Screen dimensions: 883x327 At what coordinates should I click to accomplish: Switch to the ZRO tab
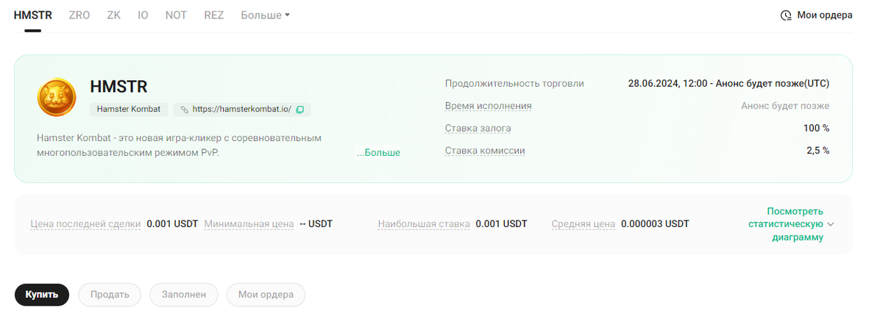79,15
